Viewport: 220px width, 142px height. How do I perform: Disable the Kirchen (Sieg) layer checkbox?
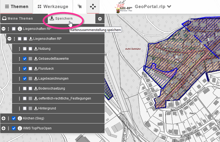coord(14,118)
